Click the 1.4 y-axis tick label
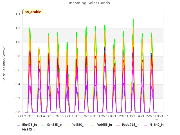The width and height of the screenshot is (180, 135). point(18,14)
